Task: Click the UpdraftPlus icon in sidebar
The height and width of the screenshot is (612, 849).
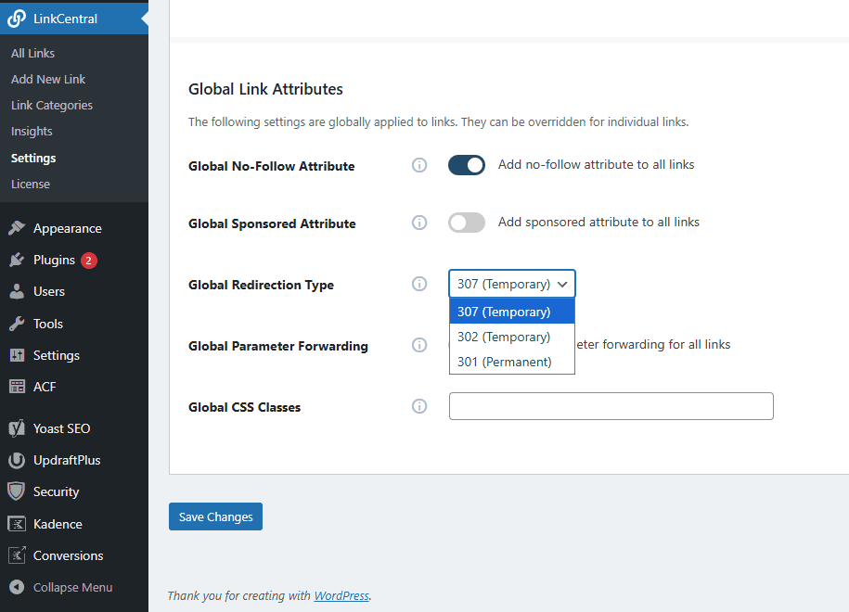Action: [x=17, y=460]
